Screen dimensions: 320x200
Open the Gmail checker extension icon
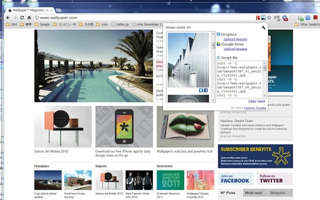[277, 18]
